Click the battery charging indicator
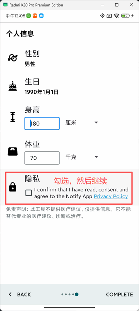Viewport: 139px width, 311px height. point(128,16)
